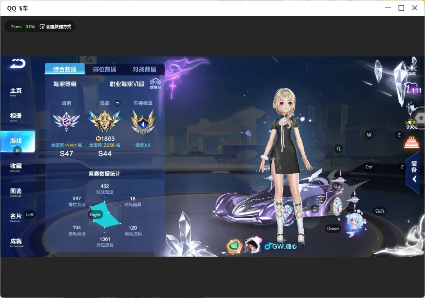Click the Z key overlay
Viewport: 425px width, 298px height.
point(402,167)
